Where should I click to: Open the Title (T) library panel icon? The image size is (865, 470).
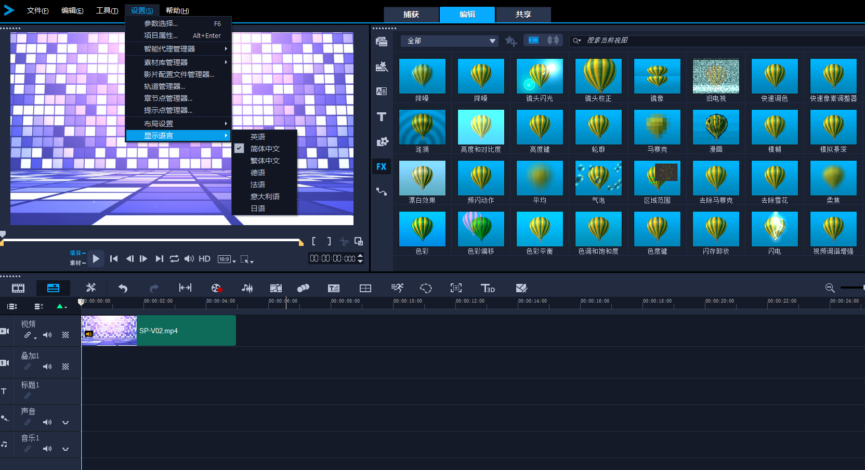click(382, 117)
